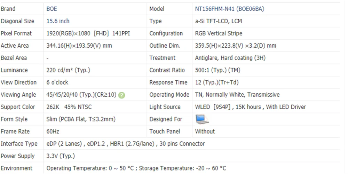The height and width of the screenshot is (174, 348).
Task: Follow the 15.6 inch diagonal size link
Action: click(x=58, y=21)
